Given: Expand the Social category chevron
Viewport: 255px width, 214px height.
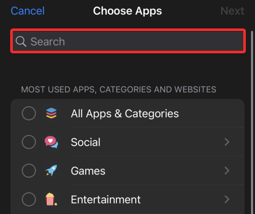Looking at the screenshot, I should pyautogui.click(x=227, y=142).
